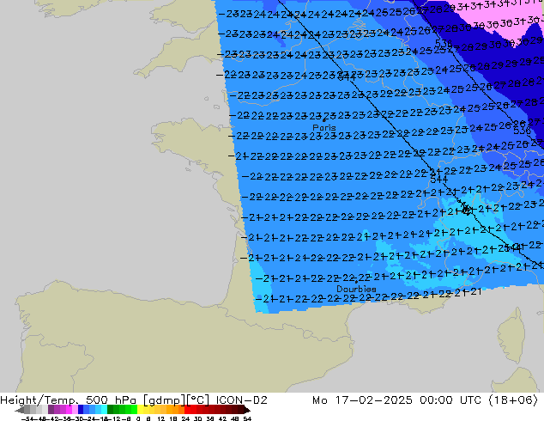
Task: Click the Paris city label
Action: (324, 127)
